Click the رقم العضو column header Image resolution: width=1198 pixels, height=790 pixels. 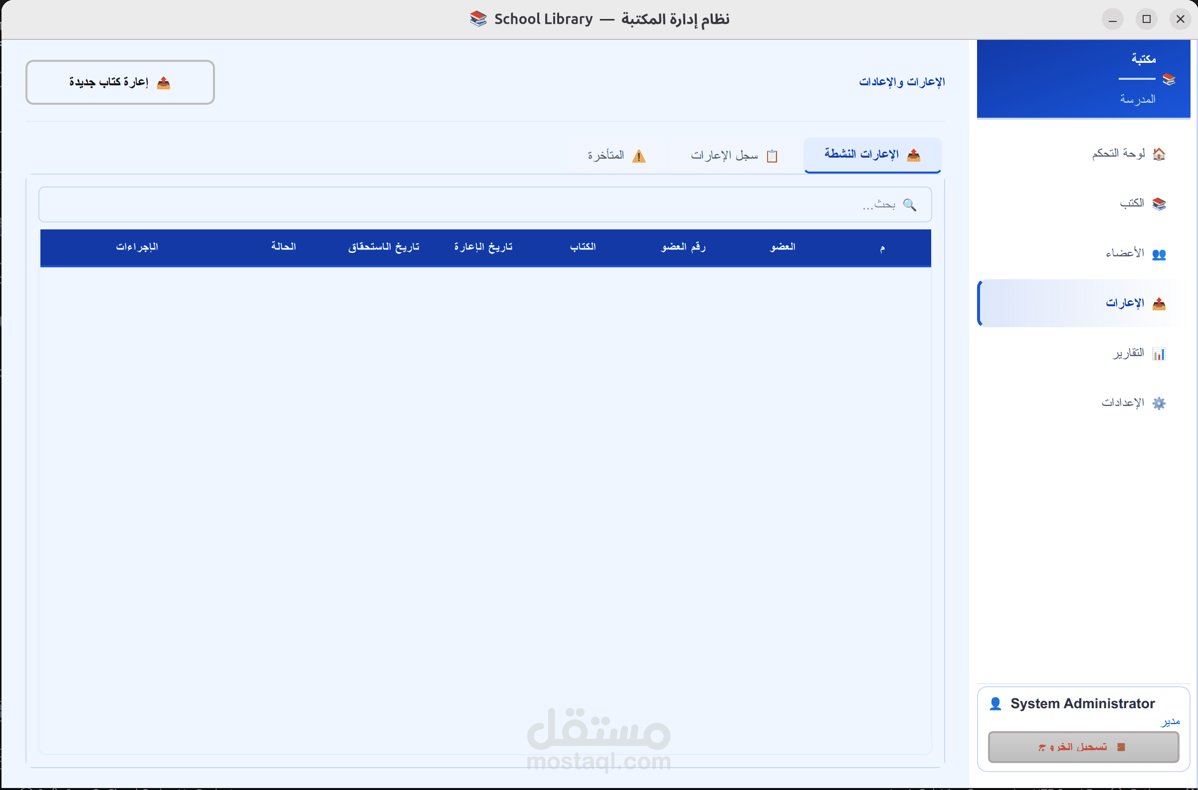pos(683,247)
